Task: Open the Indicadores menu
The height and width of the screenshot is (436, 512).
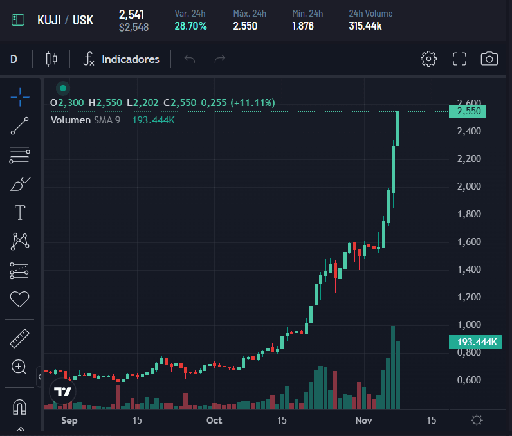Action: pos(121,59)
